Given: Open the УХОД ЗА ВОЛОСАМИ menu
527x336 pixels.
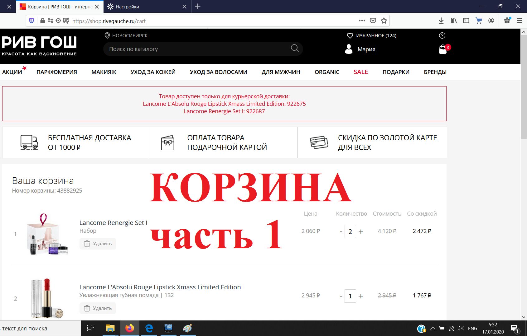Looking at the screenshot, I should pos(219,72).
